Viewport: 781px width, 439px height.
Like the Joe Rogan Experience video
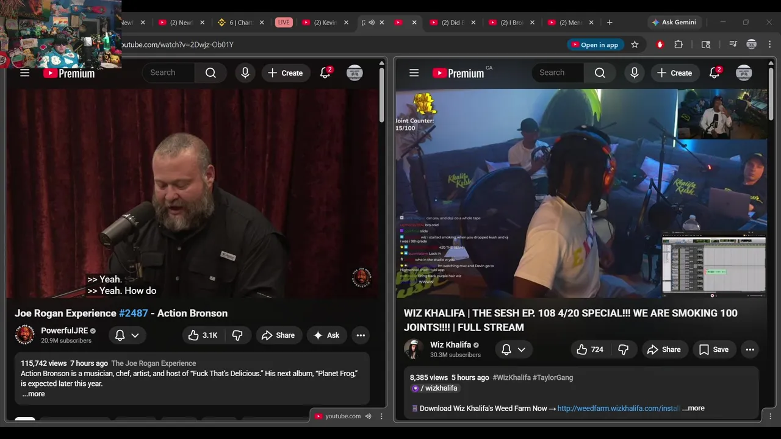coord(203,335)
